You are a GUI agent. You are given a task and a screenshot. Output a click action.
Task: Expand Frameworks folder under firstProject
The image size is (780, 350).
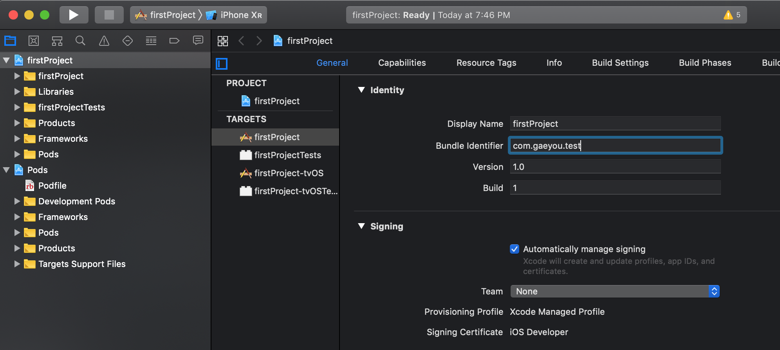17,139
